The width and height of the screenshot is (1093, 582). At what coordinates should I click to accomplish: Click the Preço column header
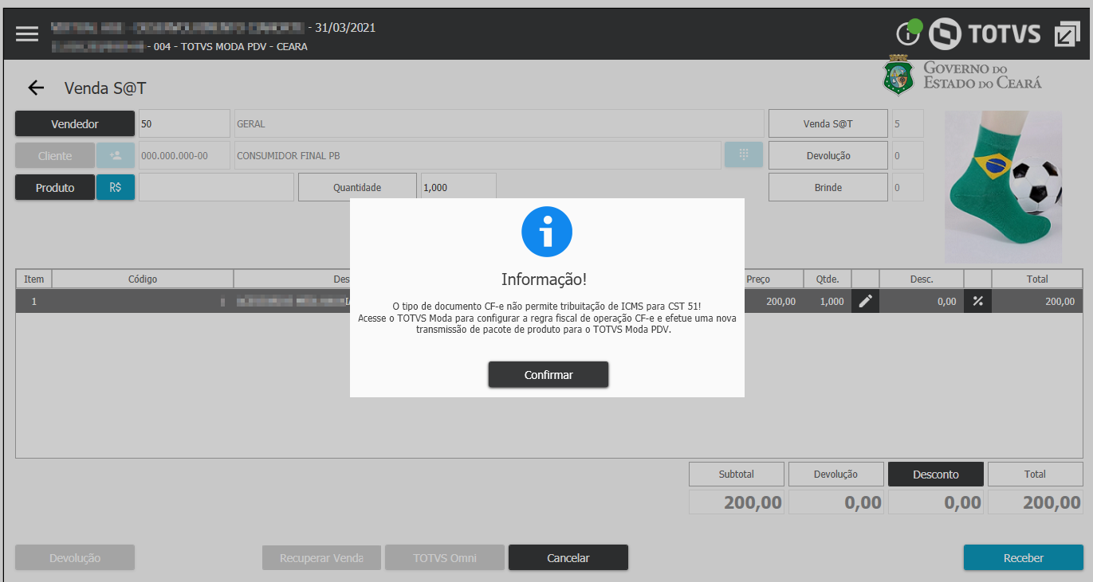click(x=758, y=279)
